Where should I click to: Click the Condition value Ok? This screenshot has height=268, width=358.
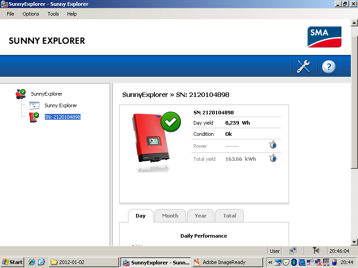coord(229,134)
